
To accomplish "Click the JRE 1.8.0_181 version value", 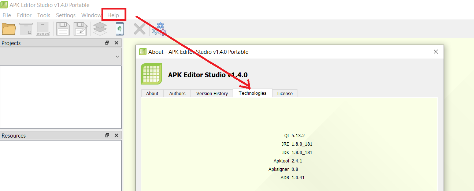I will click(x=302, y=144).
